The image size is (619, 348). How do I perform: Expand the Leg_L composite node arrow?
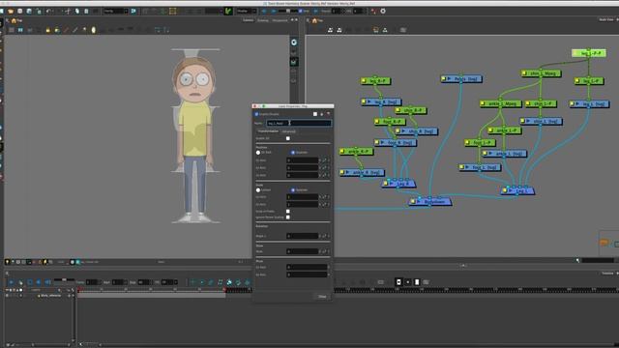(510, 190)
